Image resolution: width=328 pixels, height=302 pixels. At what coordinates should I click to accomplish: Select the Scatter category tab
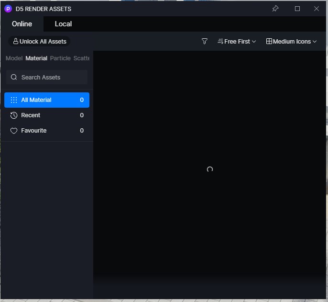[81, 58]
